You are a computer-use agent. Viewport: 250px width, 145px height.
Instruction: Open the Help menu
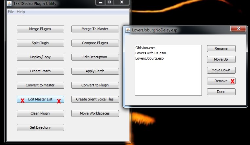coord(21,12)
